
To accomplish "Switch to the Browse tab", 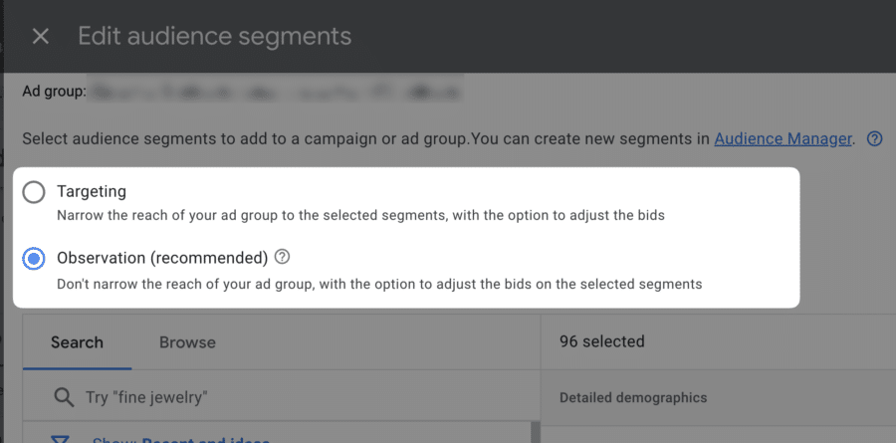I will coord(187,342).
